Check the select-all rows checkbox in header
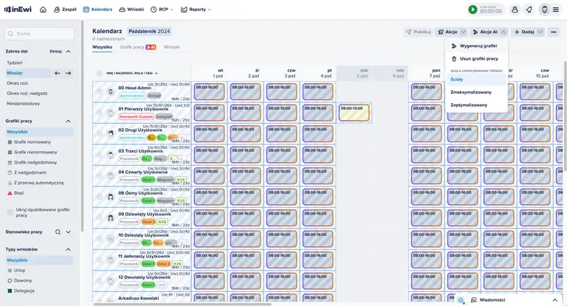 click(x=100, y=74)
